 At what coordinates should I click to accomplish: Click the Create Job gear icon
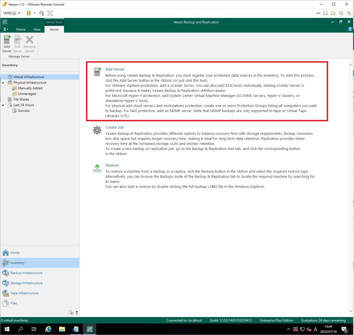pos(97,130)
